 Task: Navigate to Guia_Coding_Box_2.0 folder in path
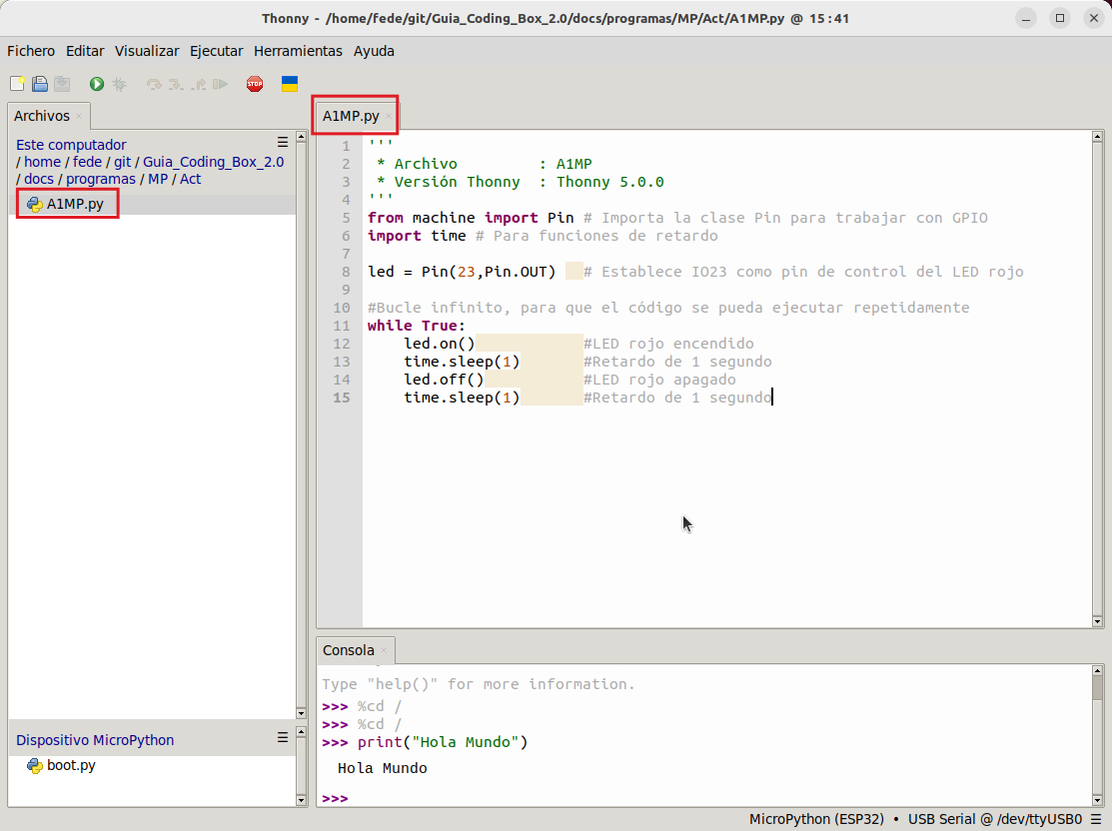click(214, 162)
